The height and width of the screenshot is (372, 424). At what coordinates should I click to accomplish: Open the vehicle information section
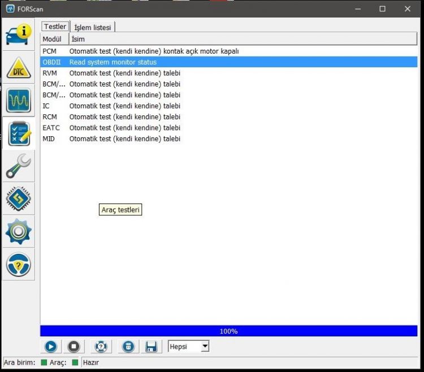pyautogui.click(x=19, y=34)
